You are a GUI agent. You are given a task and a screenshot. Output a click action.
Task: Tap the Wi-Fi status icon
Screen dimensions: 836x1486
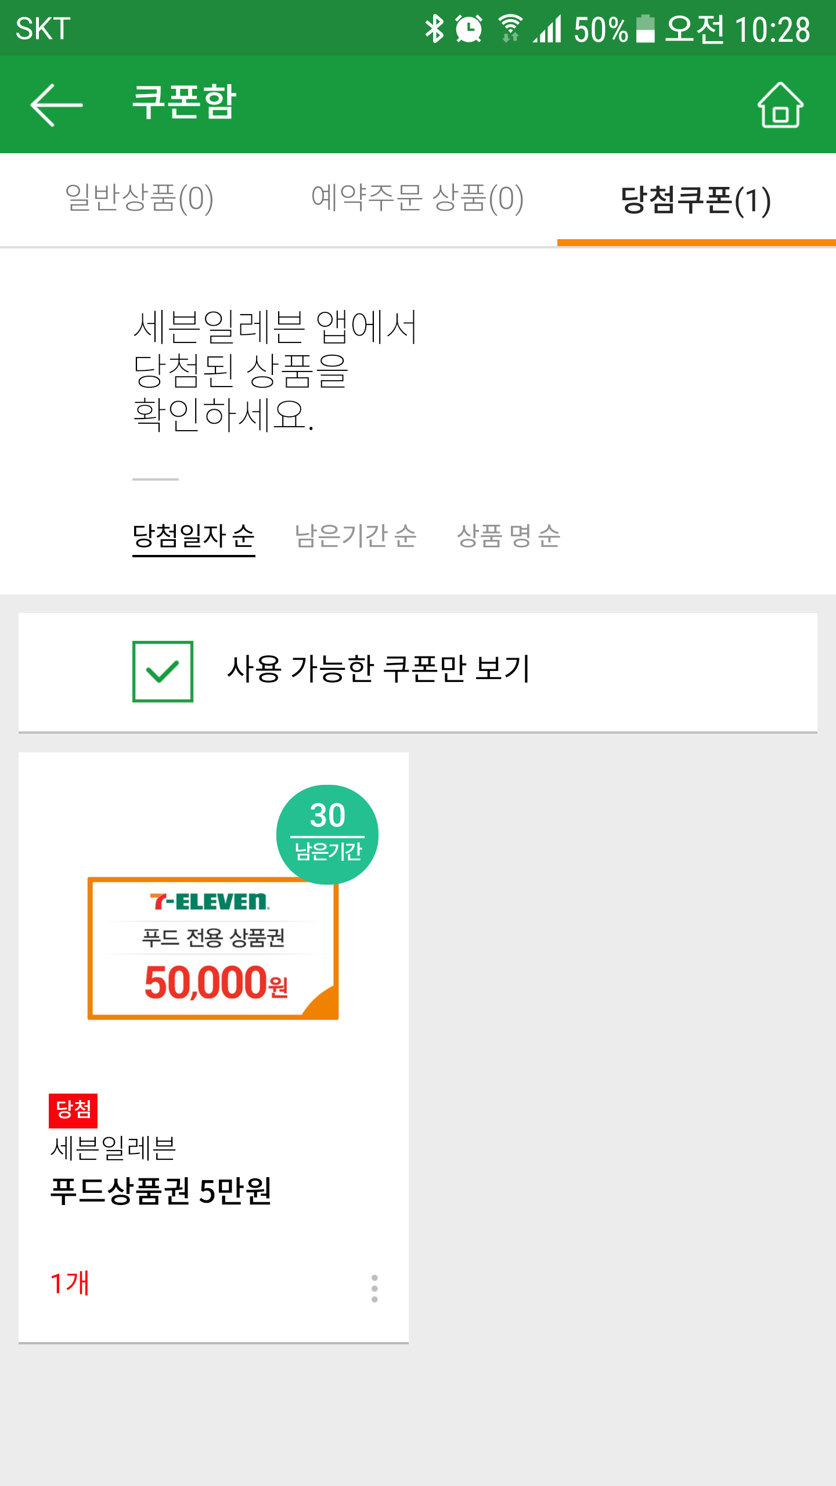[x=510, y=29]
